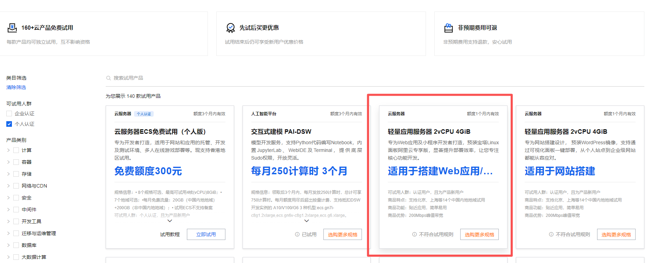Screen dimensions: 651x263
Task: Tick the 开发工具 checkbox
Action: [16, 221]
